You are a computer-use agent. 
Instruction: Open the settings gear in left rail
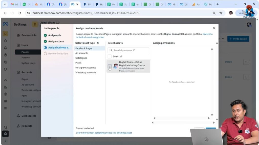[6, 134]
